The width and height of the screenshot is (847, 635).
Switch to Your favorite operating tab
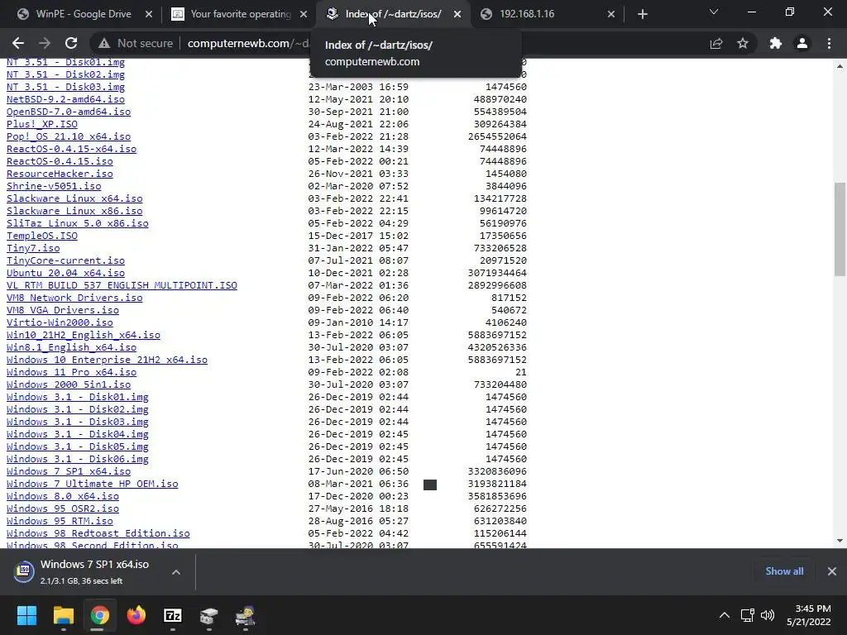pyautogui.click(x=239, y=14)
